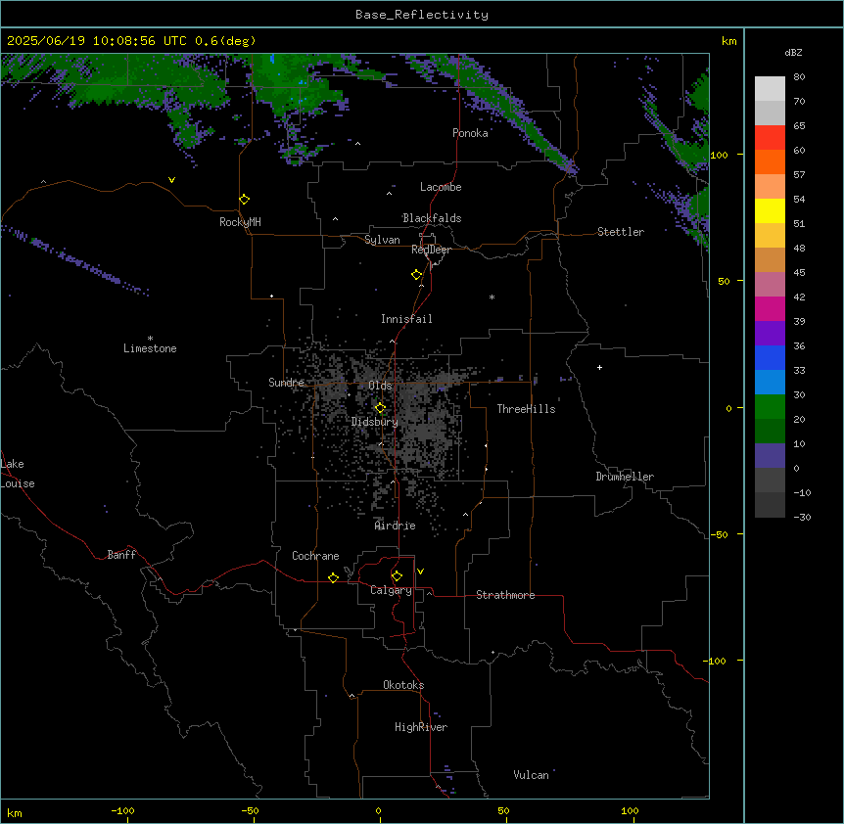The width and height of the screenshot is (844, 824).
Task: Click the Cochrane city label
Action: [315, 556]
